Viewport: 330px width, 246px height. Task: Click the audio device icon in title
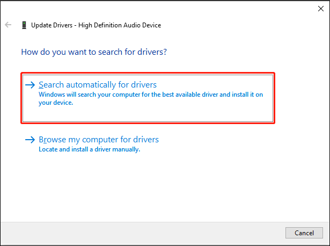[24, 25]
